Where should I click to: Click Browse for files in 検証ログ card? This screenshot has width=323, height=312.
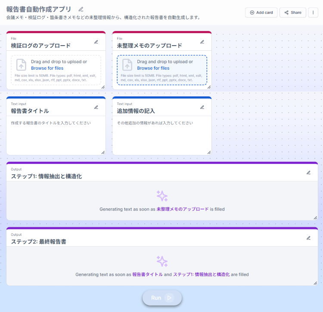(x=47, y=68)
